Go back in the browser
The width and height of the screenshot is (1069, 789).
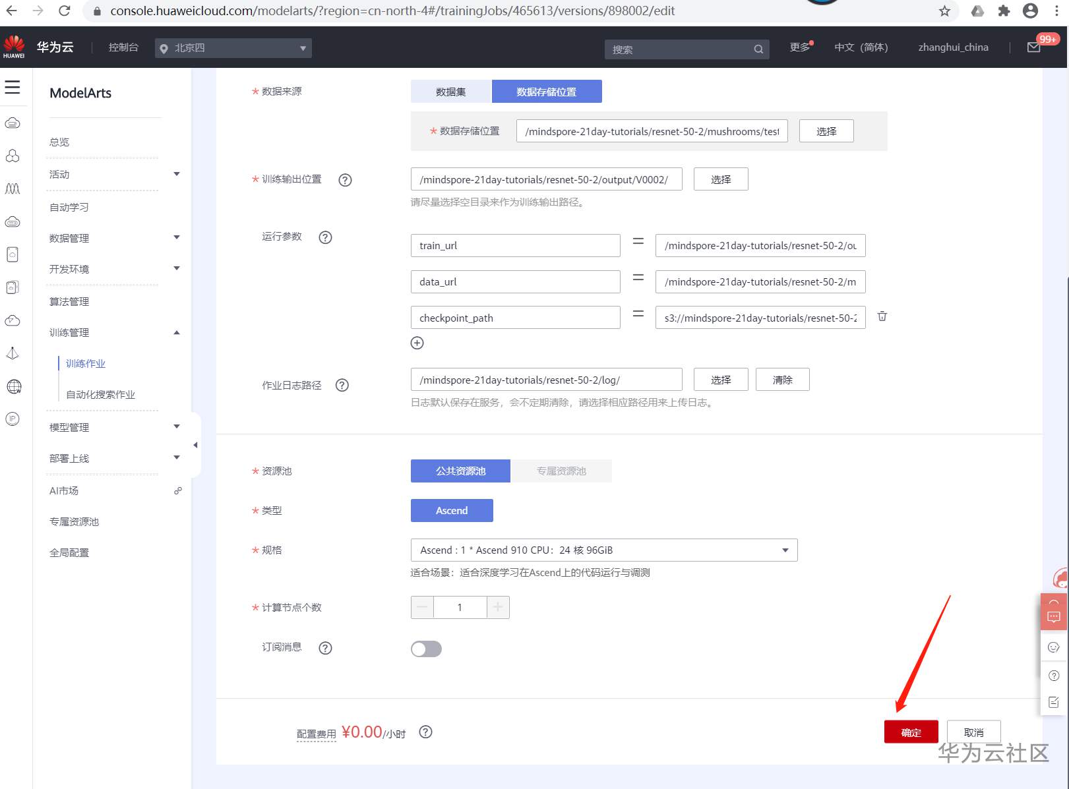tap(11, 11)
